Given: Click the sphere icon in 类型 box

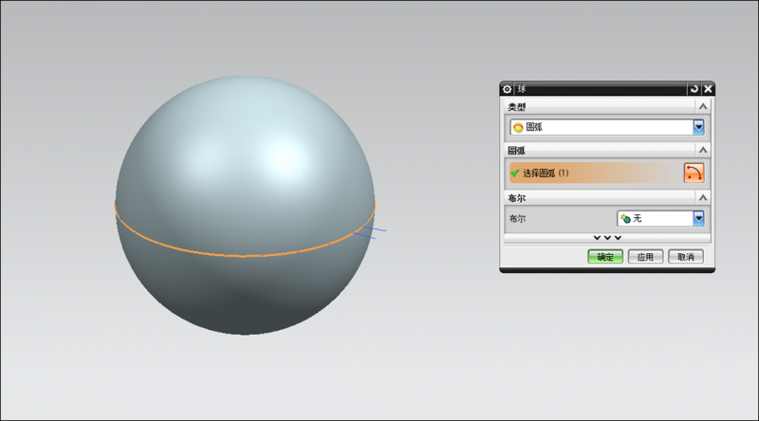Looking at the screenshot, I should point(518,127).
